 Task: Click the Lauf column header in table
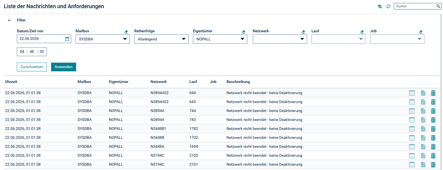pos(193,82)
